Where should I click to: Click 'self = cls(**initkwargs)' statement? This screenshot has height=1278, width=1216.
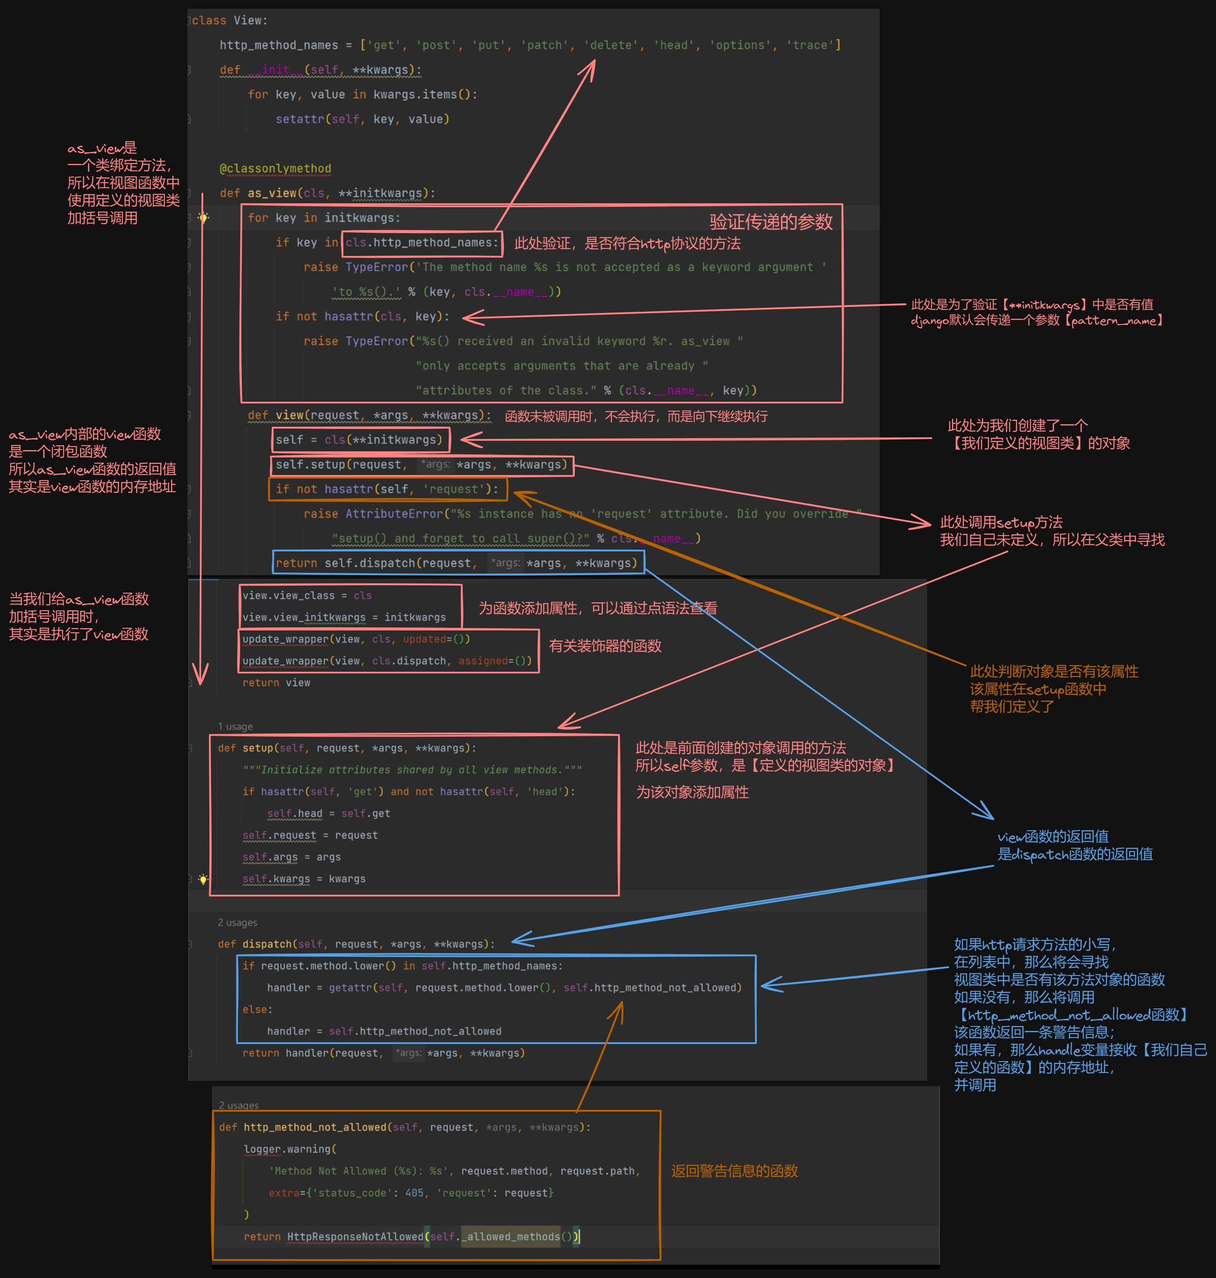point(359,440)
